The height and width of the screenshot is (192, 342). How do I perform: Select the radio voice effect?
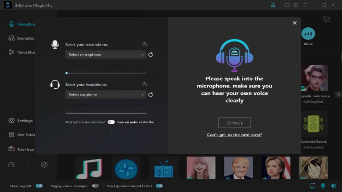164,168
